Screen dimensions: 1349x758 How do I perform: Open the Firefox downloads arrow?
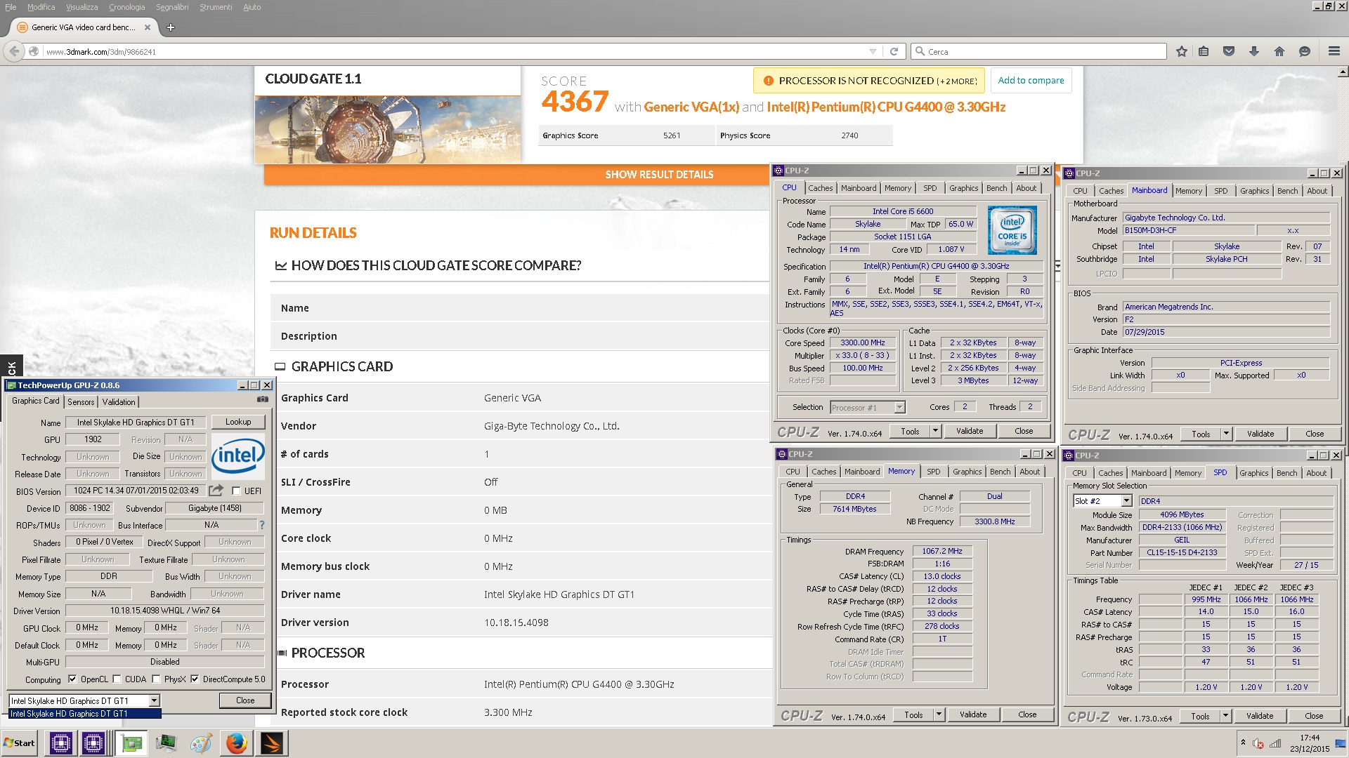[x=1254, y=51]
